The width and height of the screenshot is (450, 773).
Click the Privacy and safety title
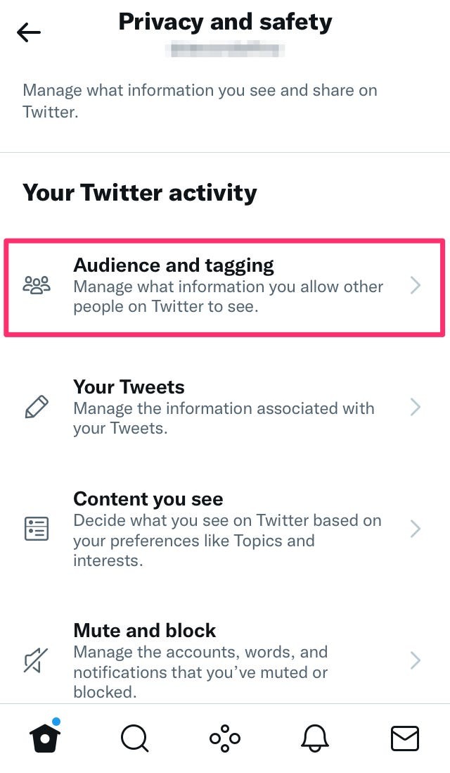(x=225, y=22)
